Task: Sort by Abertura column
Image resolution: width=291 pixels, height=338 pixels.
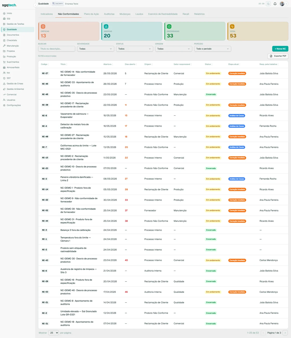Action: [108, 64]
